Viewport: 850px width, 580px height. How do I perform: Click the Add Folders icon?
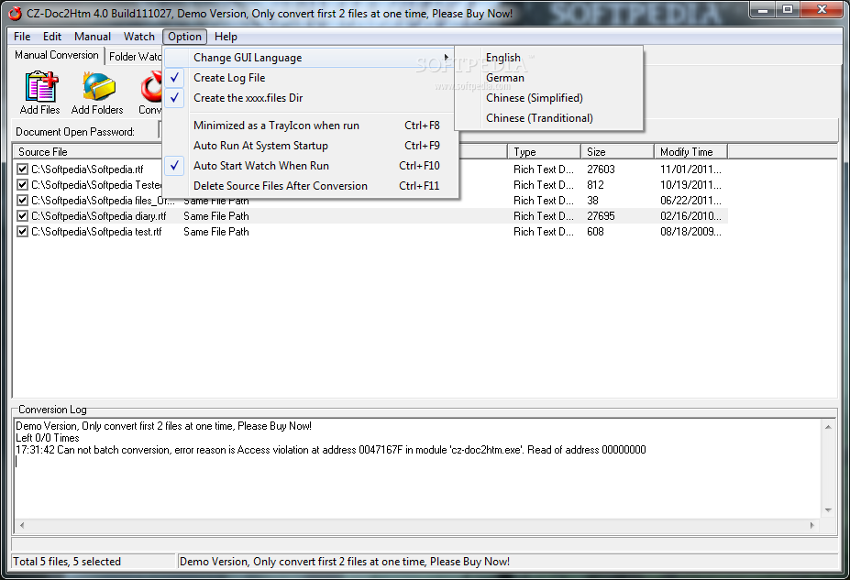pyautogui.click(x=98, y=87)
